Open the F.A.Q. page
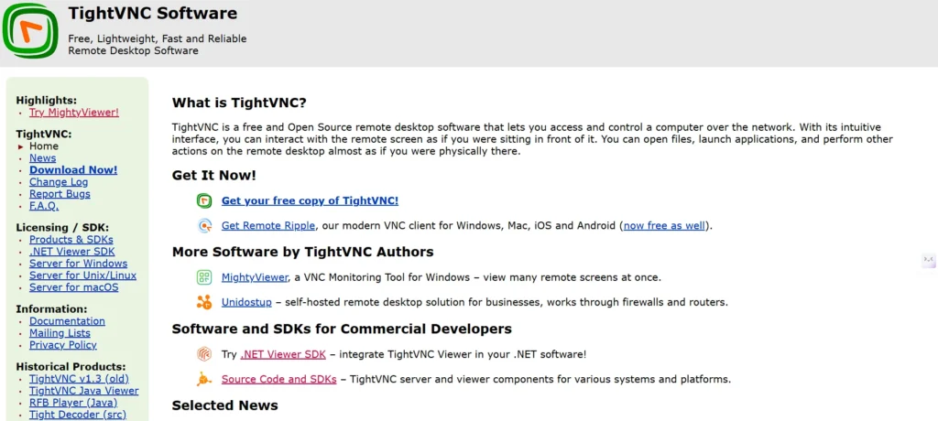938x421 pixels. click(x=44, y=206)
